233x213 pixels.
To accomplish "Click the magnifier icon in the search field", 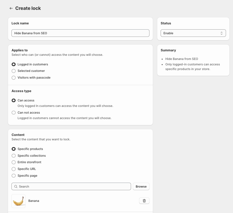I will 16,186.
